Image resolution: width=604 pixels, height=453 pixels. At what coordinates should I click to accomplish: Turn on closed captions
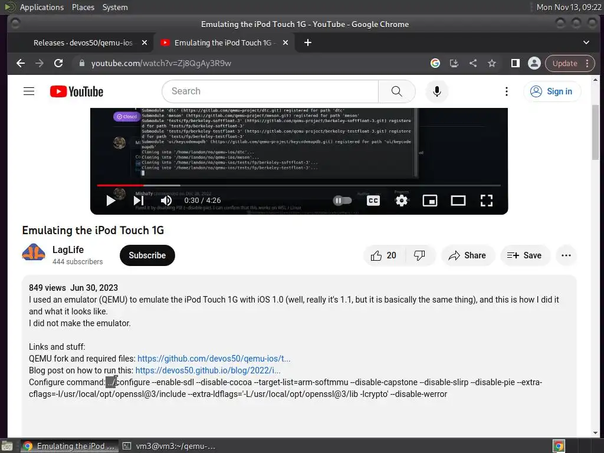pyautogui.click(x=373, y=201)
